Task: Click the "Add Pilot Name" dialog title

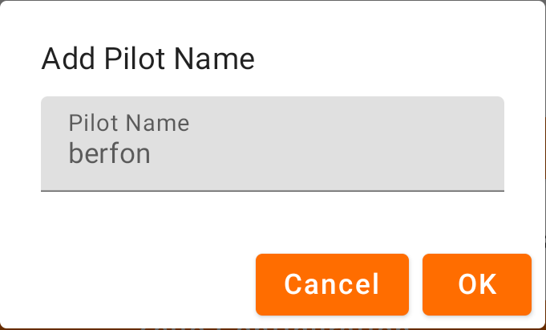Action: [148, 59]
